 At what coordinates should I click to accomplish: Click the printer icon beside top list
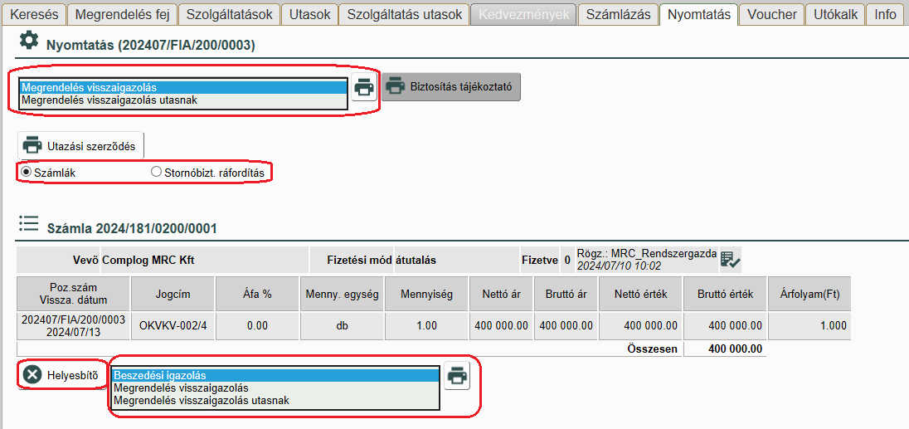tap(363, 86)
